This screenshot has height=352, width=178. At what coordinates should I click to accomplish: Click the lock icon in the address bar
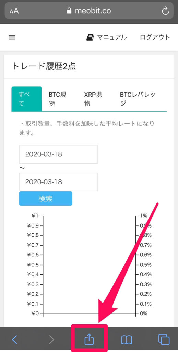click(x=70, y=11)
